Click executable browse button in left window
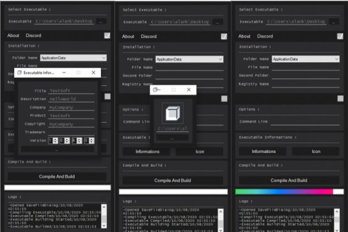This screenshot has height=232, width=348. pos(101,21)
